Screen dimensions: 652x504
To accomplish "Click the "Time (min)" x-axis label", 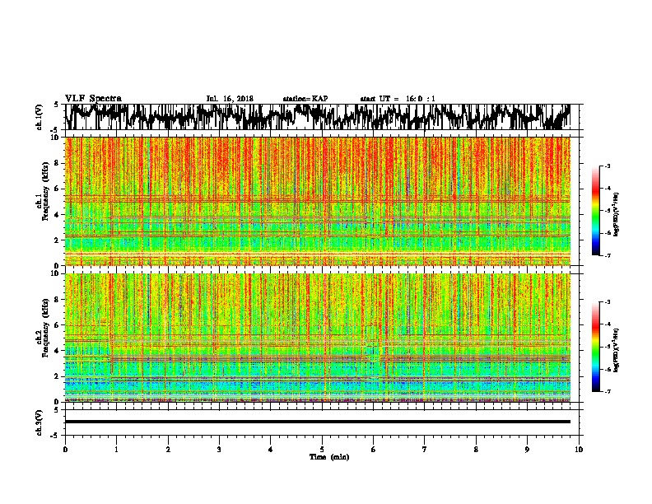I will click(329, 457).
